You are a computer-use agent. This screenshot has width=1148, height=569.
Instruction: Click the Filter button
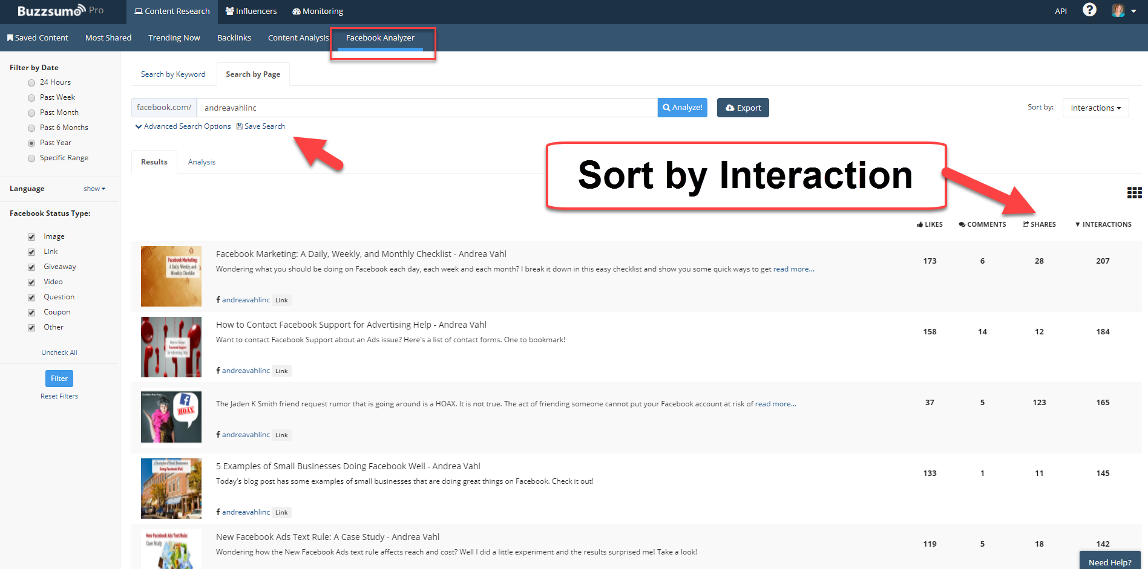(x=59, y=379)
